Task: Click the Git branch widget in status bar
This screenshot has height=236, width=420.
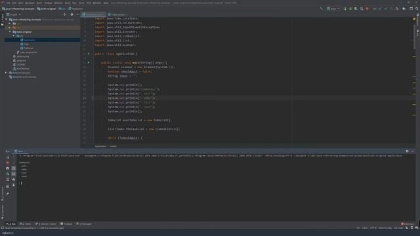Action: [x=398, y=228]
